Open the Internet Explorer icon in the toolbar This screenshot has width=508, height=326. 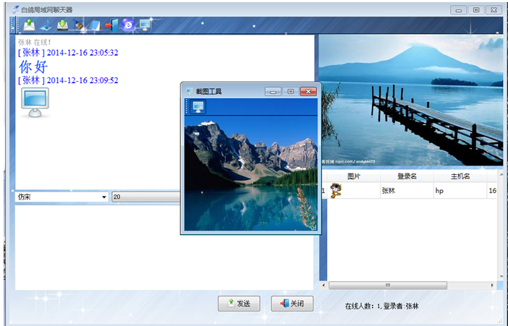[x=128, y=25]
